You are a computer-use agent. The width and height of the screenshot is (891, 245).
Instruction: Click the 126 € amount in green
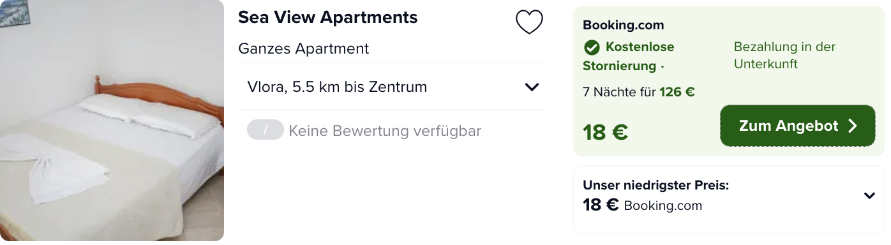(x=677, y=92)
